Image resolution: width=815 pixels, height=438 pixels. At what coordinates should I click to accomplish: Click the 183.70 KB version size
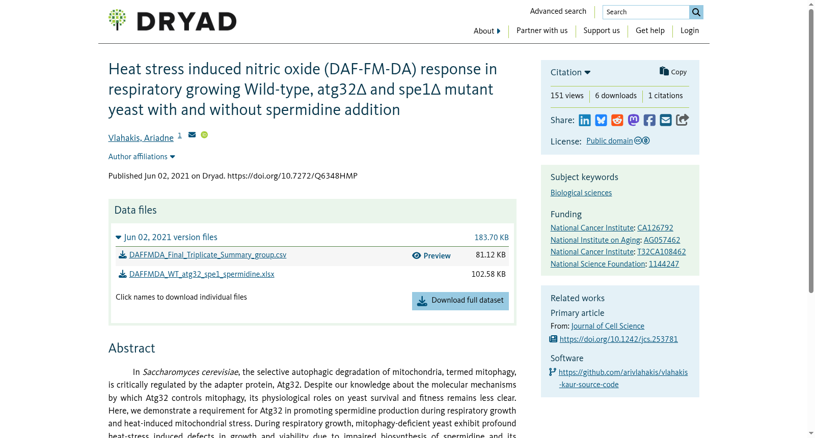click(492, 238)
